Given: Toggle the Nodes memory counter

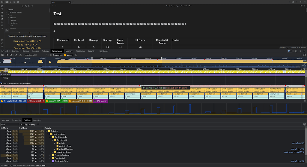Looking at the screenshot, I should click(x=47, y=101).
